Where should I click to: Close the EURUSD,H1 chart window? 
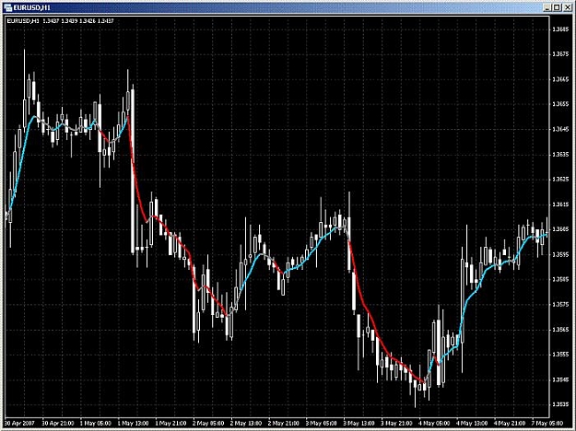(566, 7)
